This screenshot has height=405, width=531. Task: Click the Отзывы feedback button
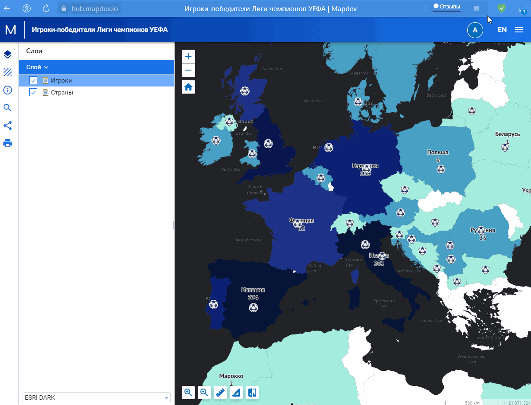[446, 7]
